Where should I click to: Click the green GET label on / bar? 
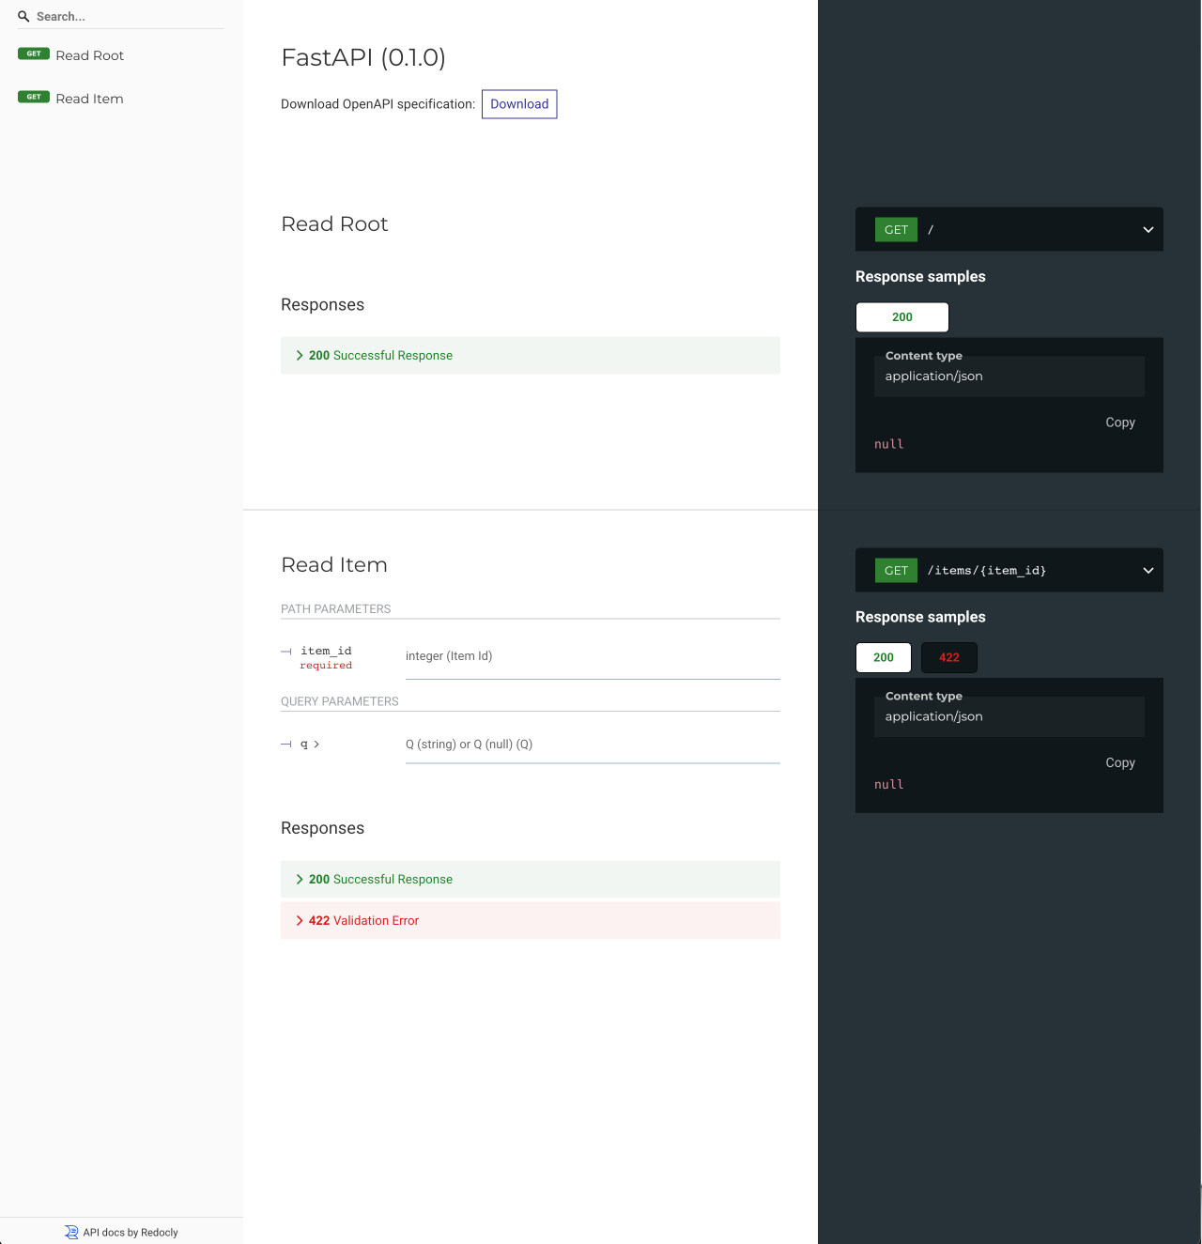(896, 230)
